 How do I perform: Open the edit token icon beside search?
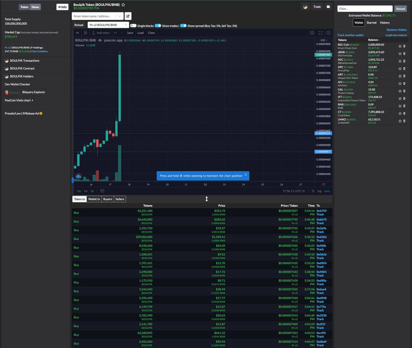pyautogui.click(x=128, y=16)
